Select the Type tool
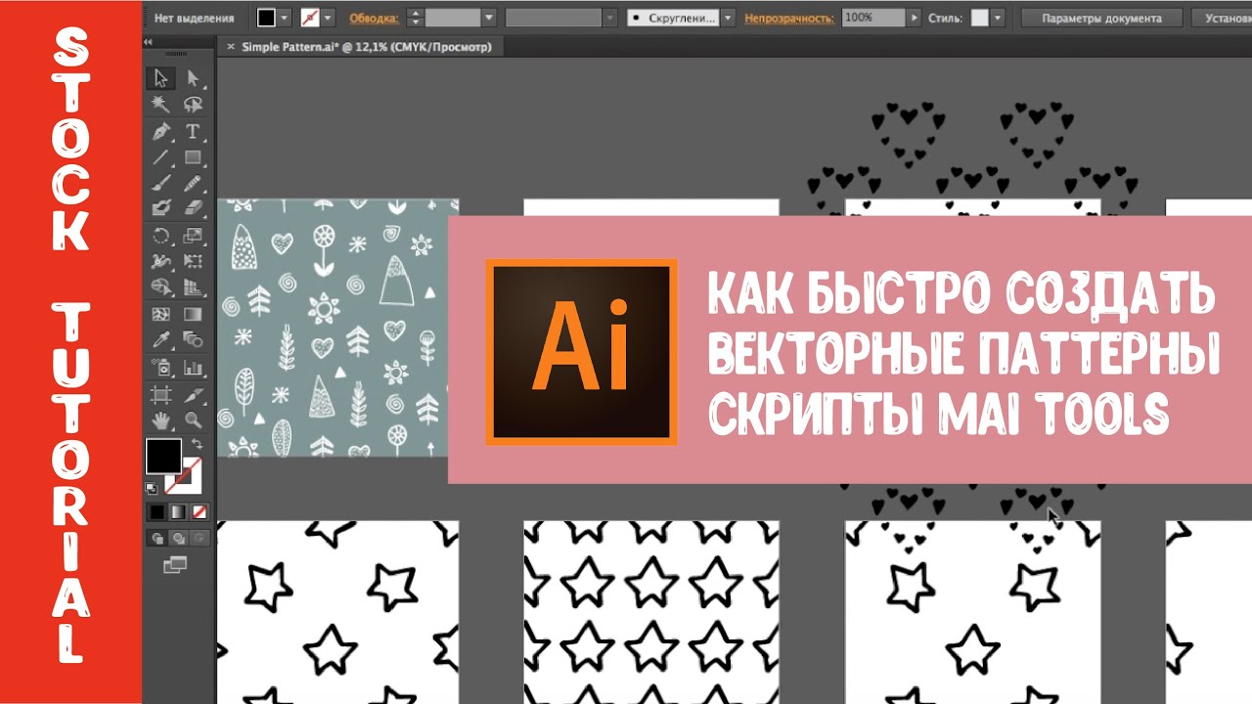Image resolution: width=1252 pixels, height=704 pixels. click(193, 131)
